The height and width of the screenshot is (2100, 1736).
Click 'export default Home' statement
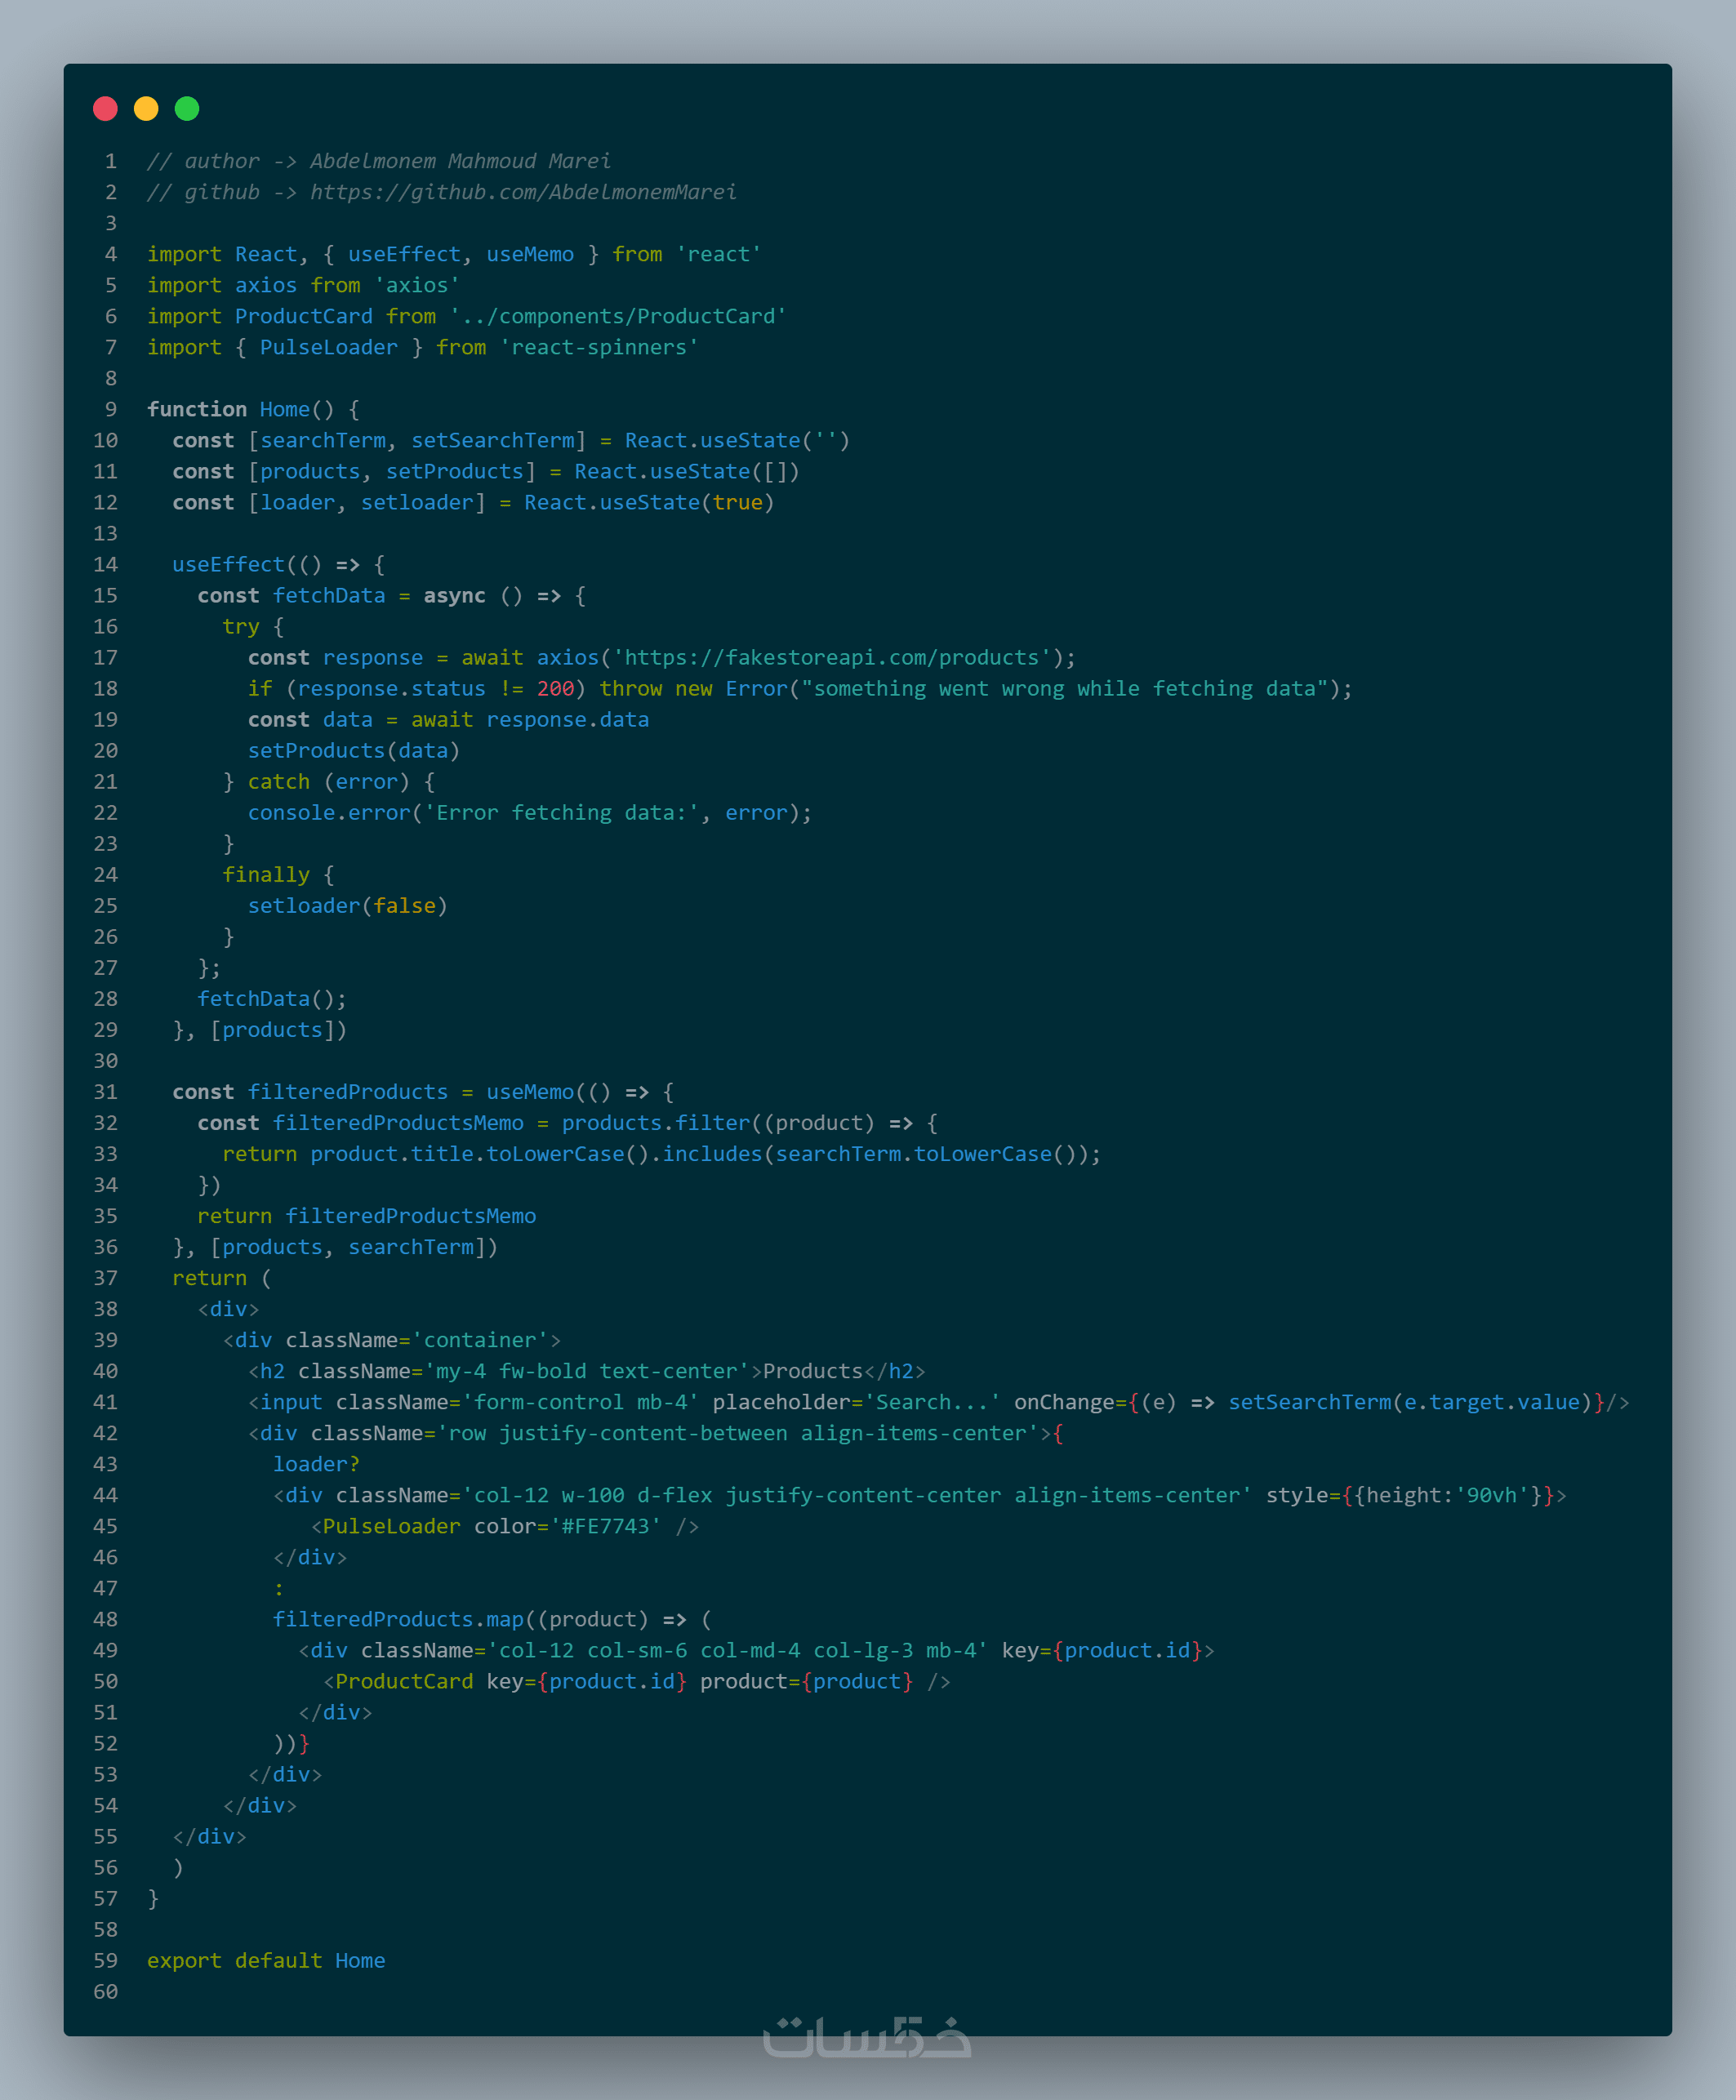[266, 1960]
